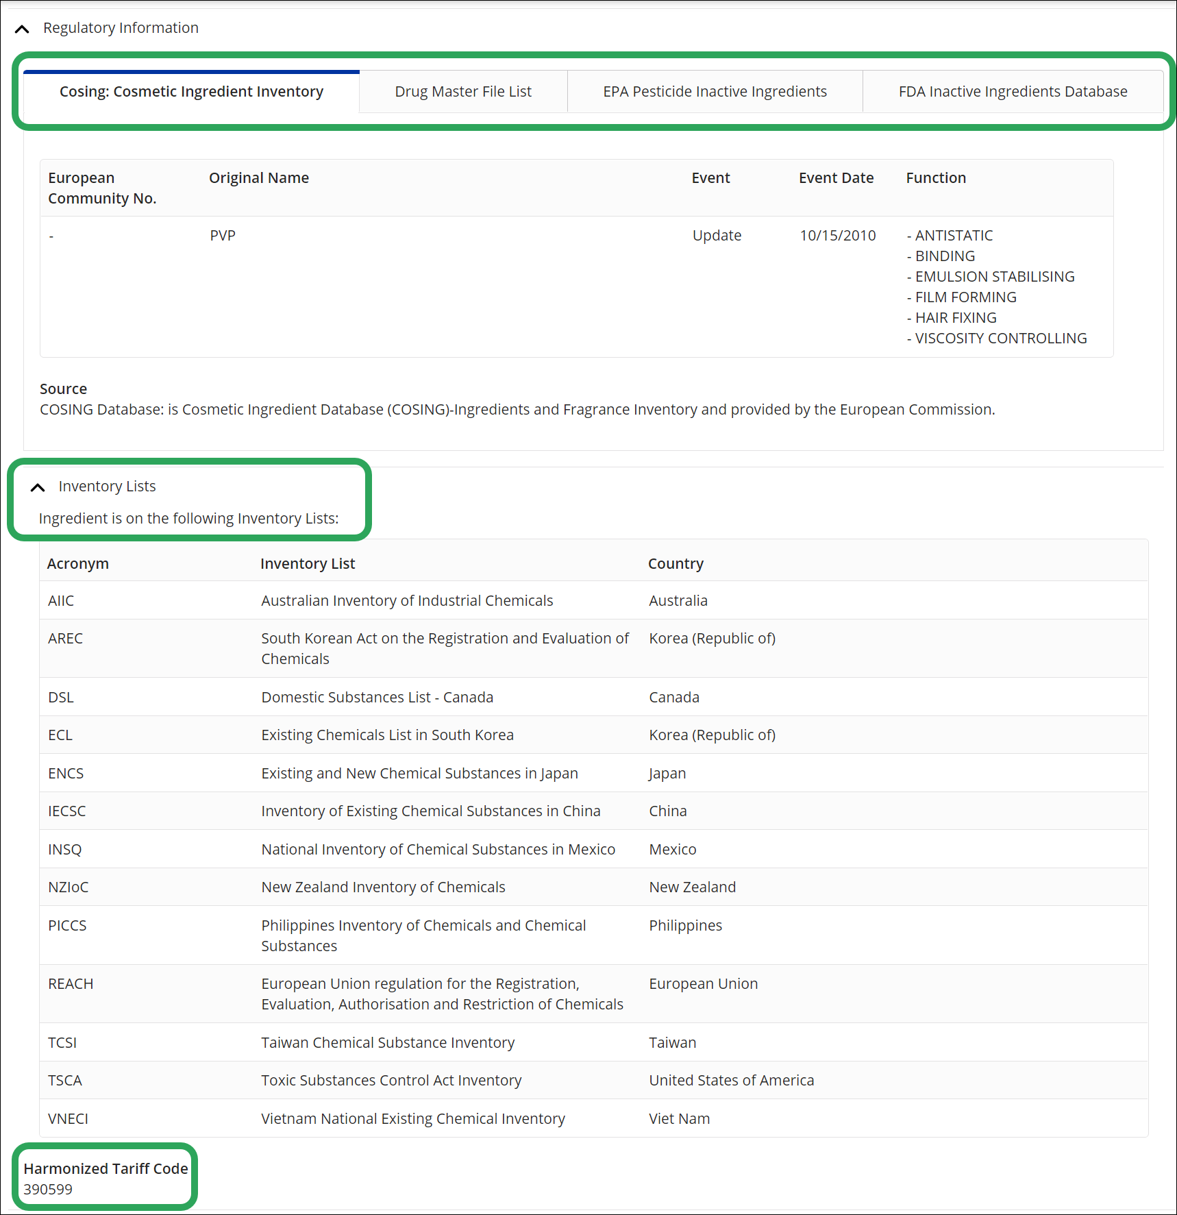Collapse the Inventory Lists section chevron
1177x1215 pixels.
tap(38, 487)
